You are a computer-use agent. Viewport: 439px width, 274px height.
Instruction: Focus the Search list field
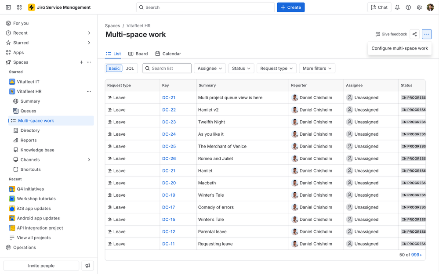tap(167, 68)
